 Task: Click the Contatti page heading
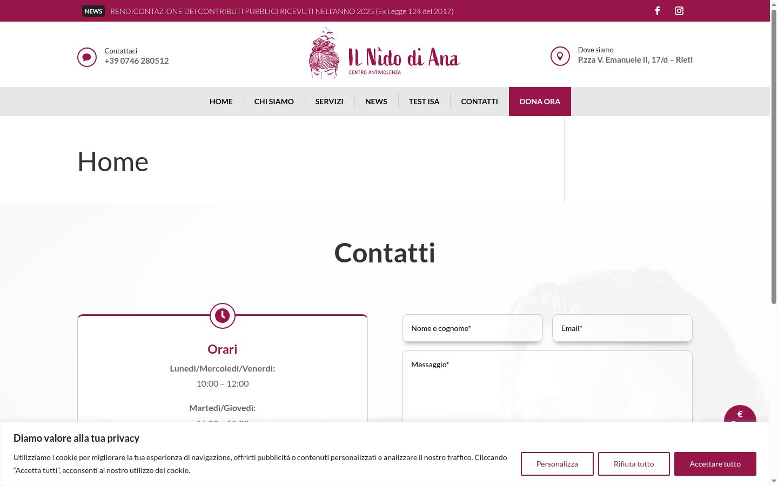(x=385, y=253)
